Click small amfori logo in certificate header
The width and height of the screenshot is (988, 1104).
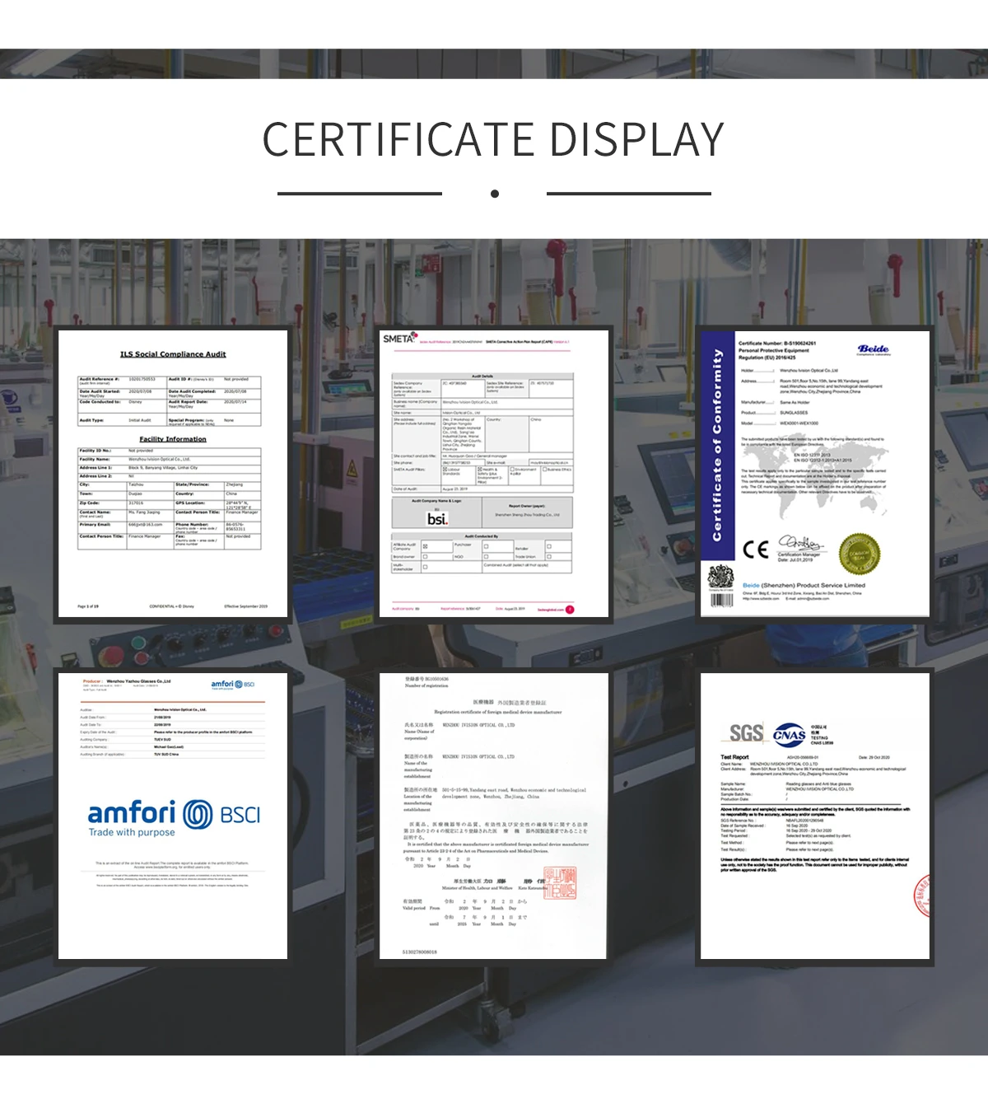click(x=233, y=684)
